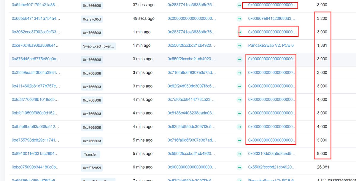Click the green arrow icon in the 49 secs ago row
The height and width of the screenshot is (181, 356).
coord(239,18)
